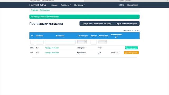Click Активировать button for AliExpress row
169x95 pixels.
(131, 48)
